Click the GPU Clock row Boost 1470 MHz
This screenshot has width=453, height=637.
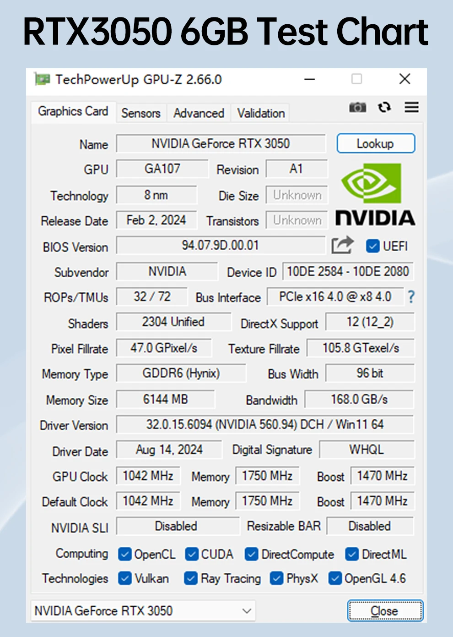click(x=383, y=476)
